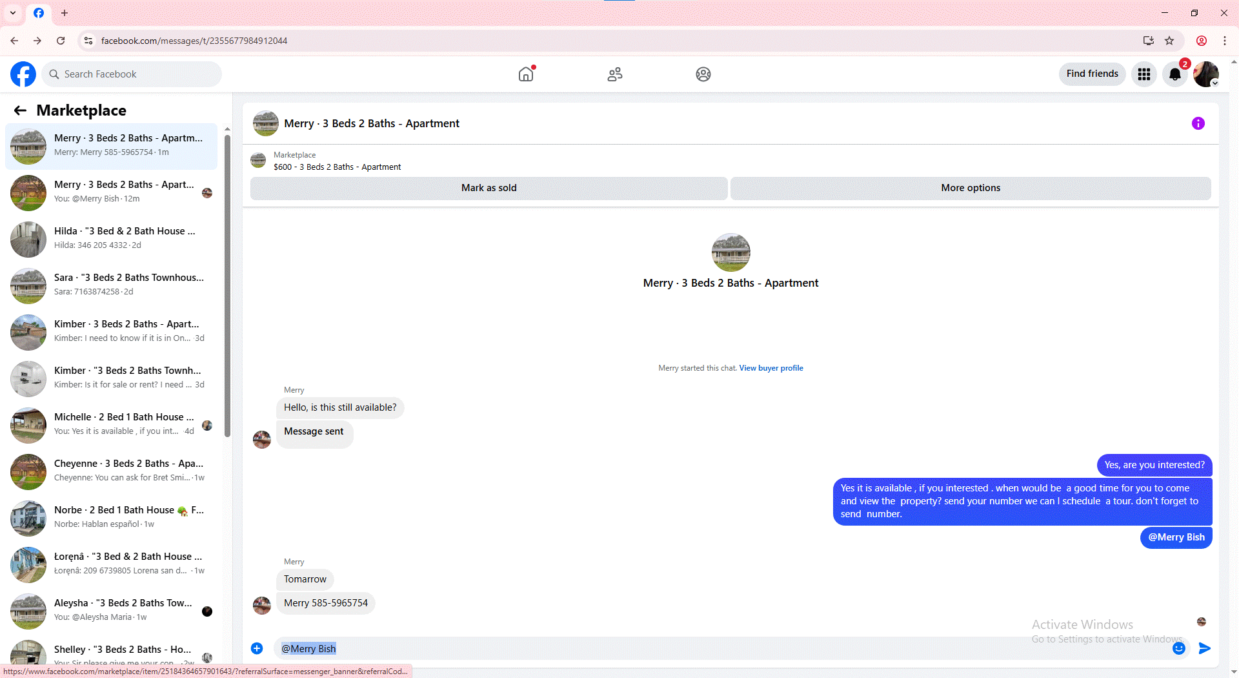Open the notifications bell icon

1175,74
